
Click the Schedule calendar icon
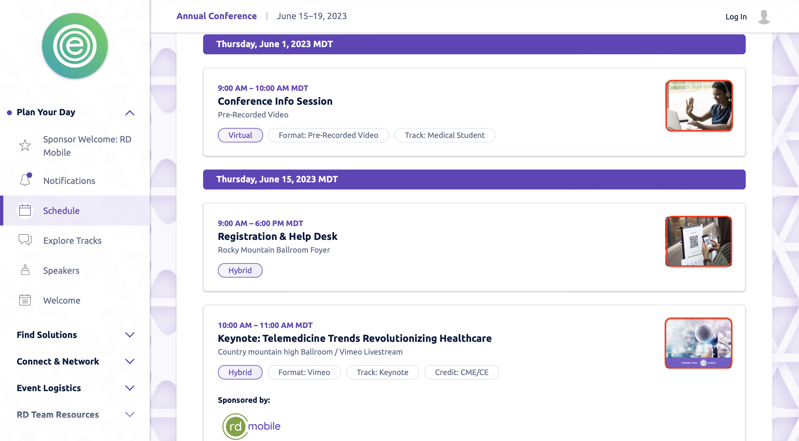(25, 211)
